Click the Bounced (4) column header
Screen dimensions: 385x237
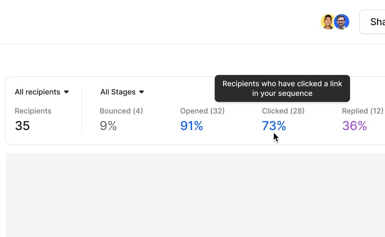pos(121,111)
